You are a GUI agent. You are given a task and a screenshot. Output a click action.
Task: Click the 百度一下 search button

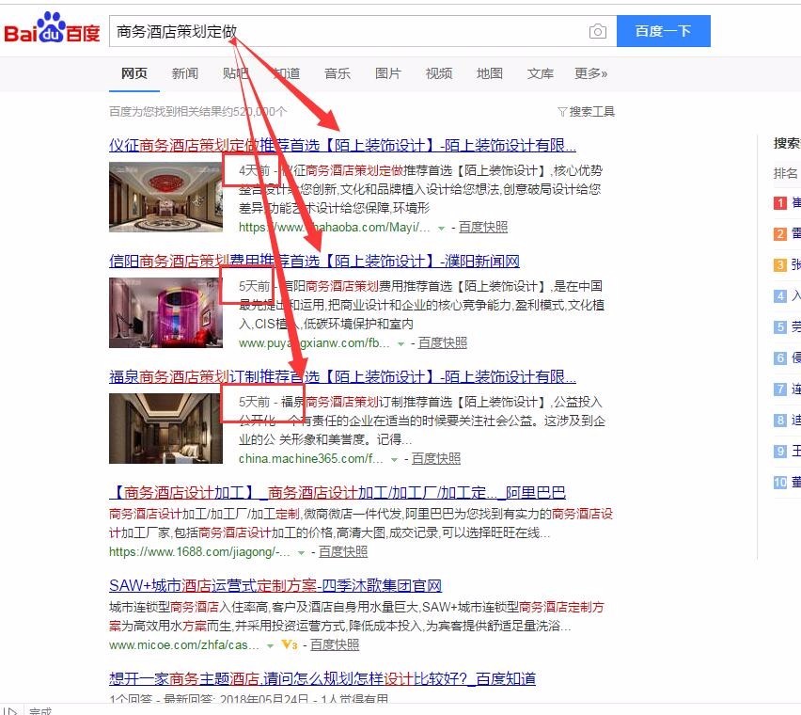click(x=663, y=31)
